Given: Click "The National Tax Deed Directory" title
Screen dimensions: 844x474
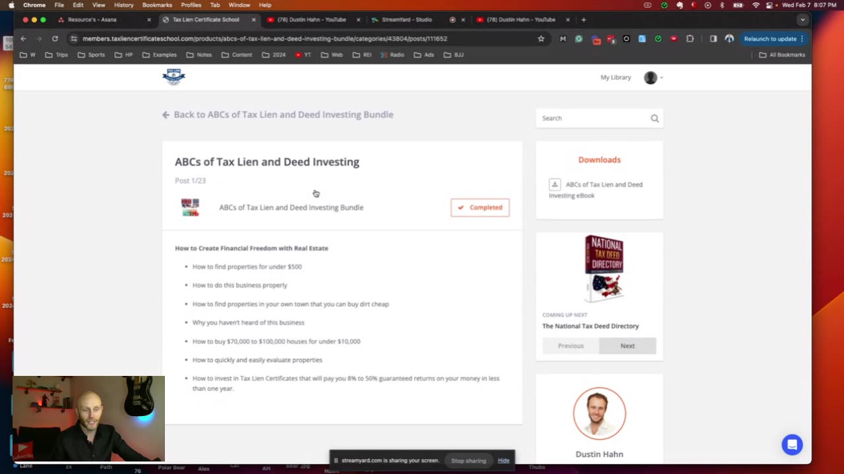Looking at the screenshot, I should 591,326.
